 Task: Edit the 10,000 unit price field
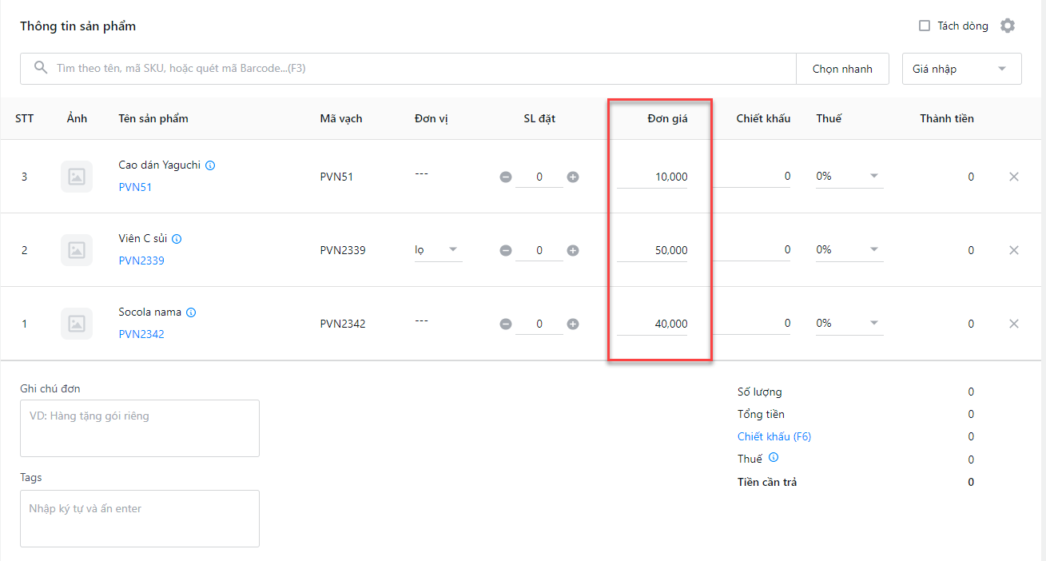tap(652, 177)
